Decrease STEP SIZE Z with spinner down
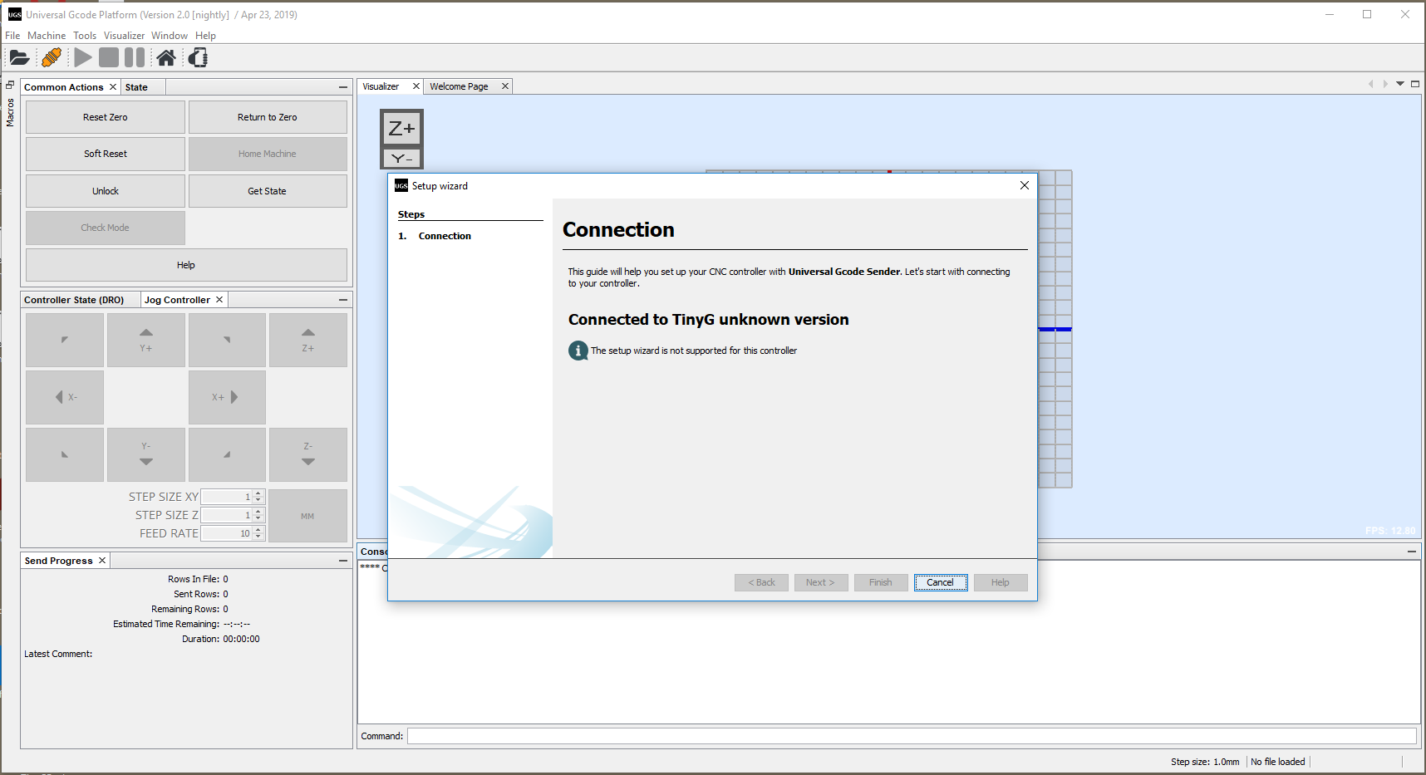The image size is (1426, 775). coord(258,518)
